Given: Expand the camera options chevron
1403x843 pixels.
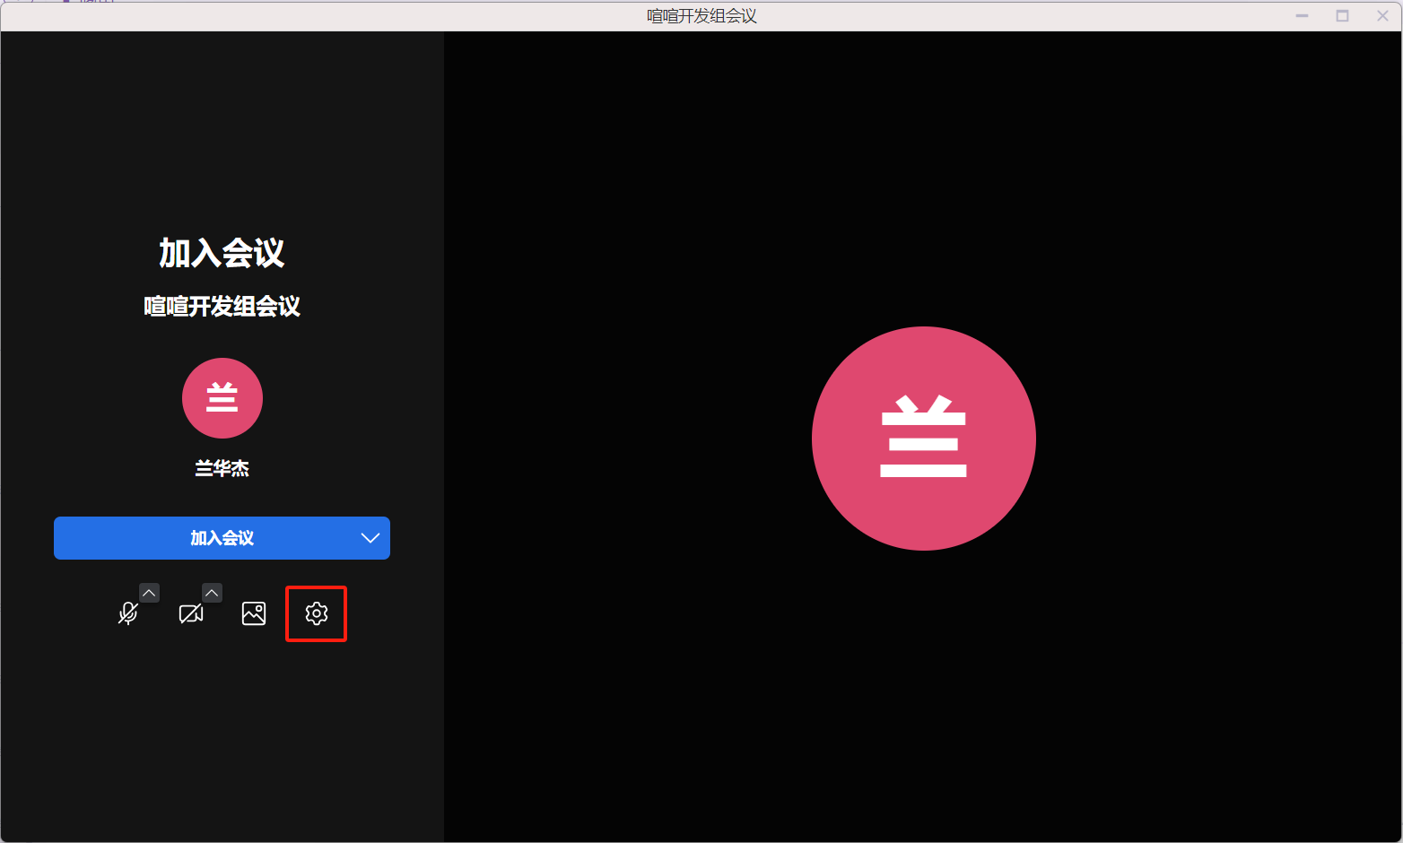Looking at the screenshot, I should click(212, 593).
